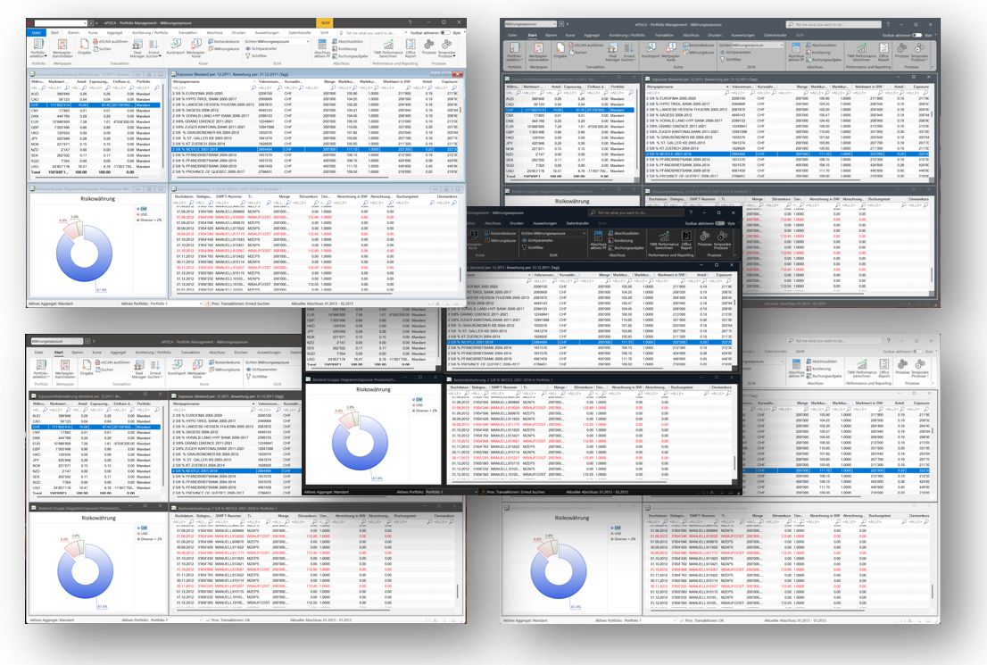Toggle Toolbar aktivieren in top-right gray window
This screenshot has height=665, width=987.
tap(916, 33)
